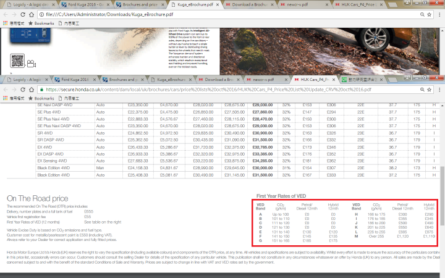This screenshot has width=445, height=278.
Task: Click the "Man" transmission cell for Black Edition
Action: tap(100, 168)
